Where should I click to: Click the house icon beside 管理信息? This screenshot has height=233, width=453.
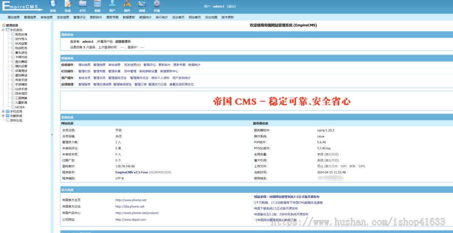tap(4, 25)
